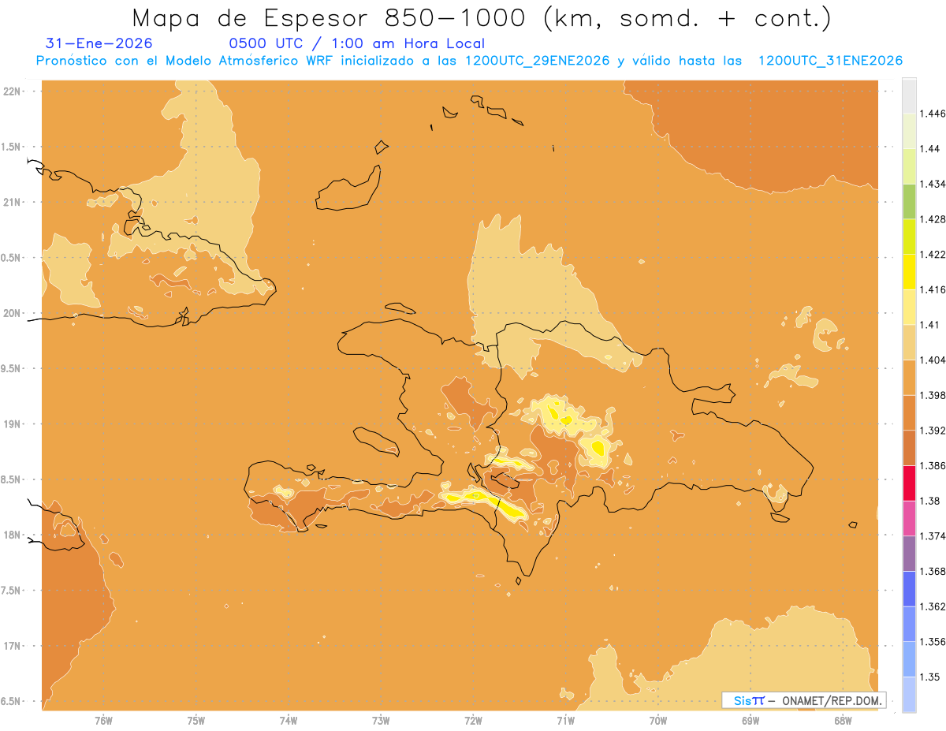Screen dimensions: 946x731
Task: Click the latitude label '18N'
Action: coord(12,535)
